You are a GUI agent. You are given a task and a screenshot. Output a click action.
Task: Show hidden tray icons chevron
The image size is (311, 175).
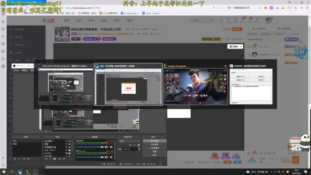click(x=271, y=171)
